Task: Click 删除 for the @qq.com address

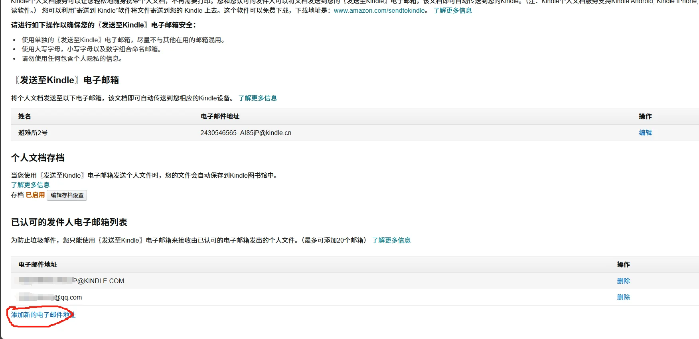Action: (x=623, y=297)
